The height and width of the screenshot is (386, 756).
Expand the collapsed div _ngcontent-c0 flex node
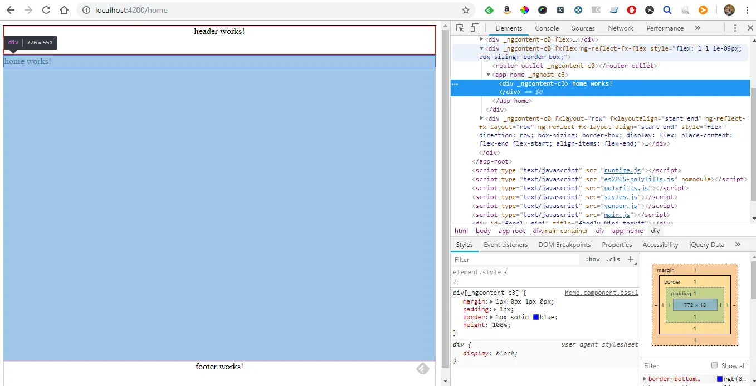[482, 39]
